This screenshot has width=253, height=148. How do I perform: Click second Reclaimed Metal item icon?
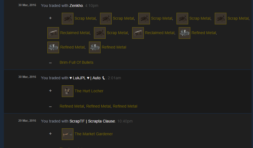(138, 33)
